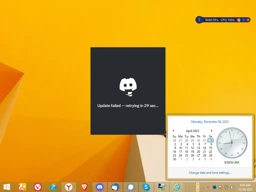Select grayed May 6 in the calendar
The image size is (256, 192).
pyautogui.click(x=211, y=159)
